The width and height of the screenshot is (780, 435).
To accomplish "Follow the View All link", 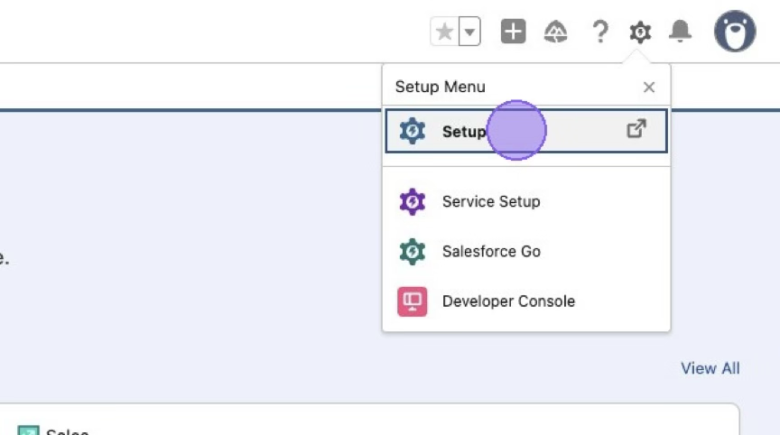I will click(x=710, y=368).
